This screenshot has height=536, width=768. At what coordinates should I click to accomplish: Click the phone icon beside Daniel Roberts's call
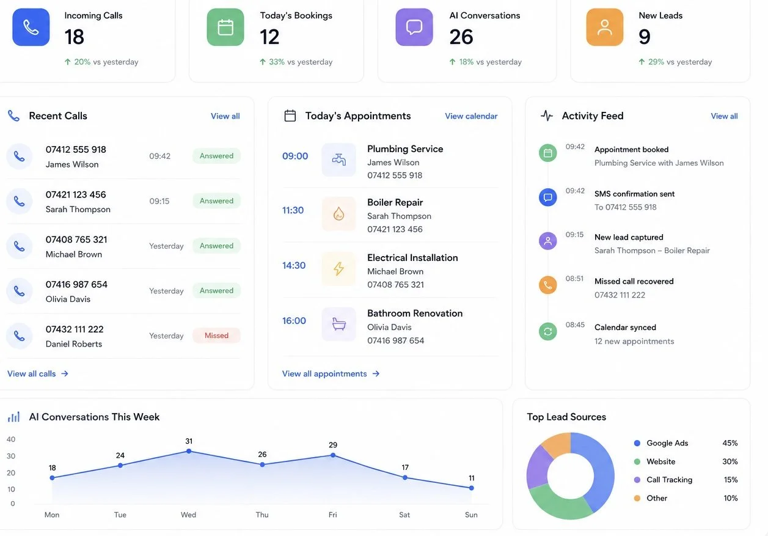pyautogui.click(x=20, y=336)
